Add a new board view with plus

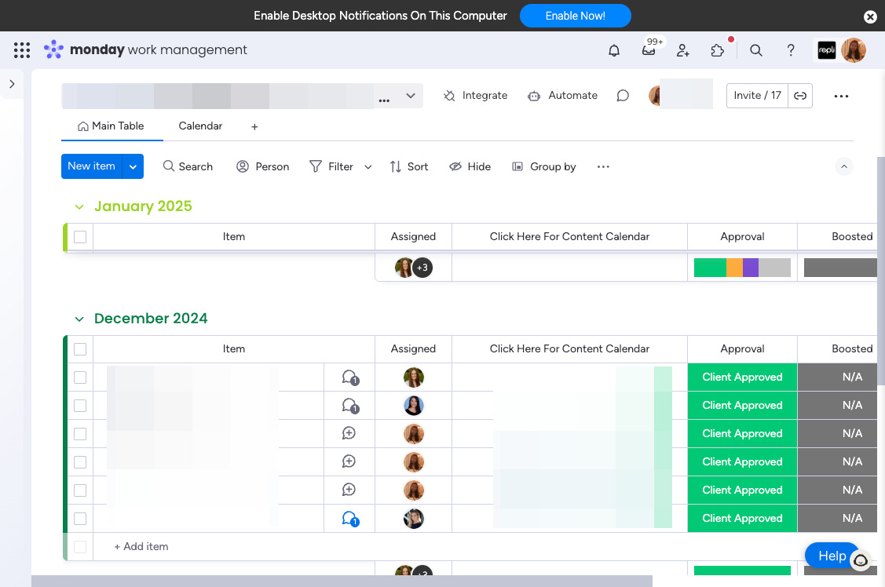point(254,127)
